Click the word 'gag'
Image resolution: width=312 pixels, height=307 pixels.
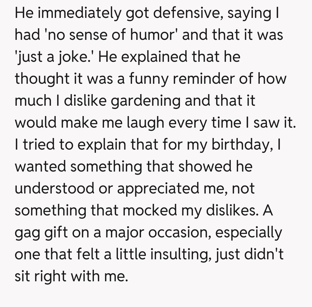pos(29,233)
